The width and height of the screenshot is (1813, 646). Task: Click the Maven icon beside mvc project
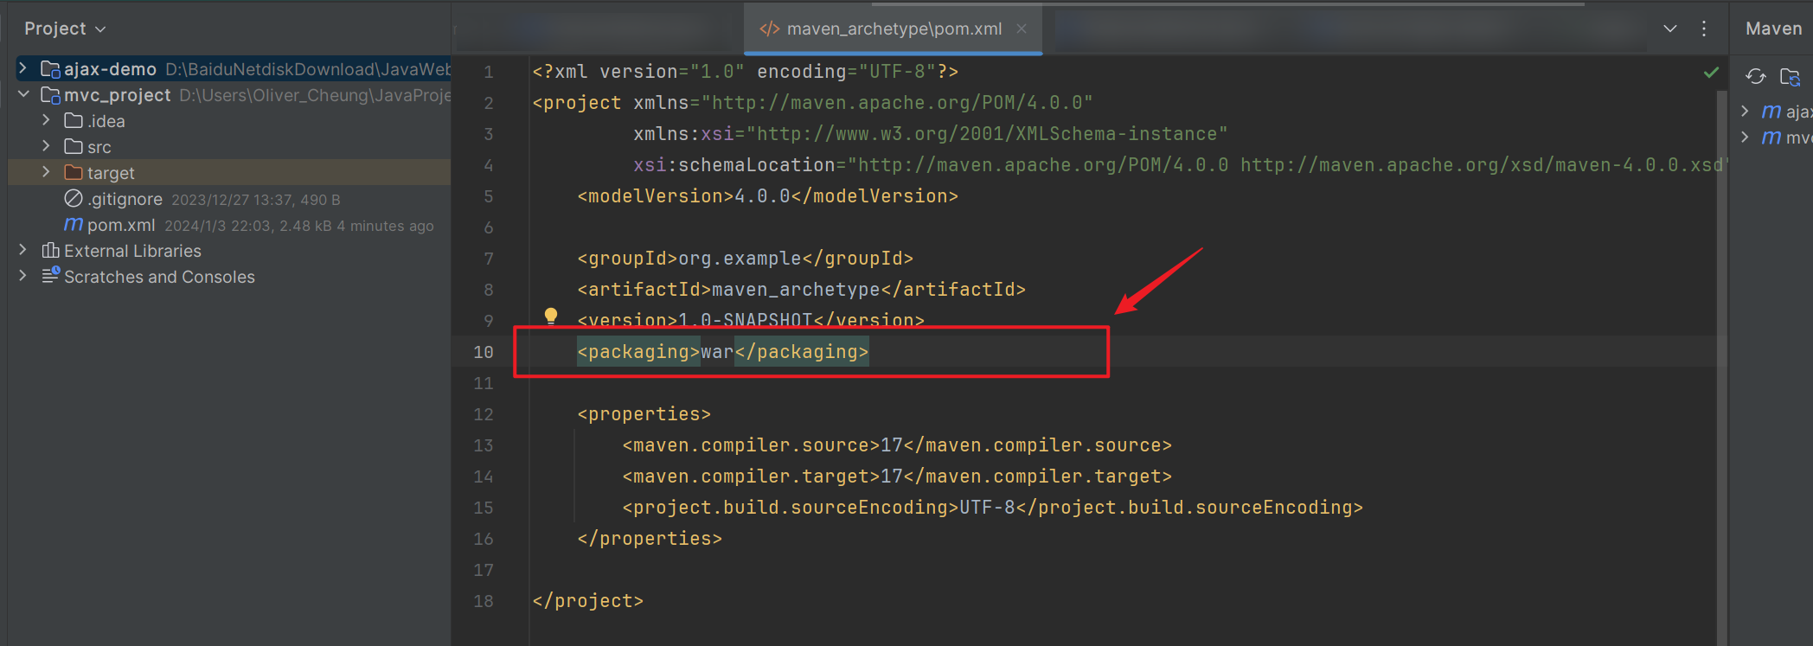coord(1771,138)
